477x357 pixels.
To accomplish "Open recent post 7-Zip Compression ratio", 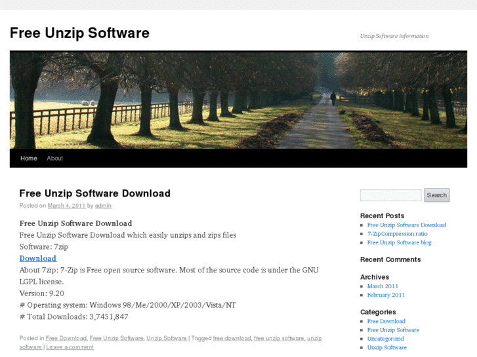I will click(x=398, y=234).
